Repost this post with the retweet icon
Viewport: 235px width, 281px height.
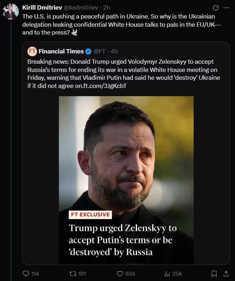tap(72, 274)
